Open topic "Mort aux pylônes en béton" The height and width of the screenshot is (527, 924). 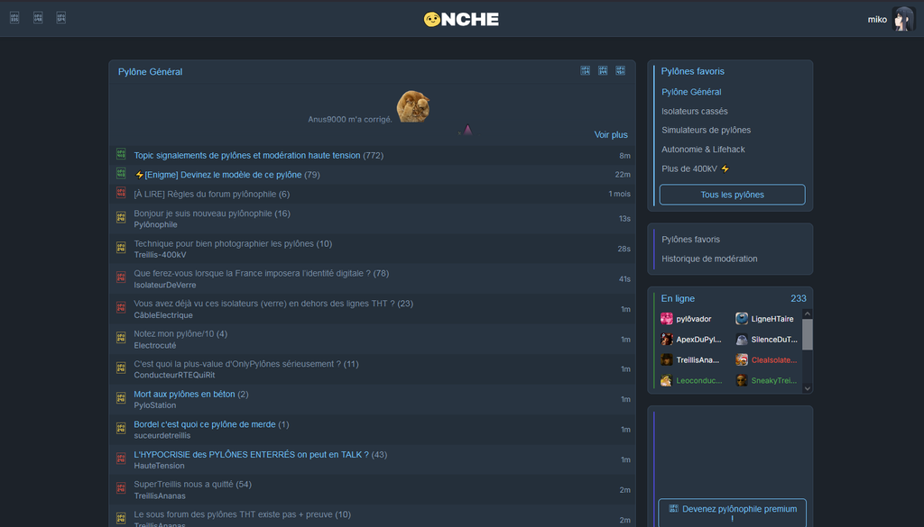click(185, 394)
